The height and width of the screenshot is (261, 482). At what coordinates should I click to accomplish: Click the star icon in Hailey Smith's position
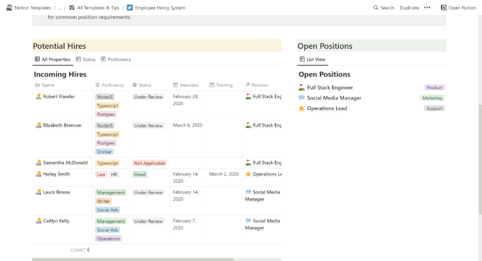(248, 174)
